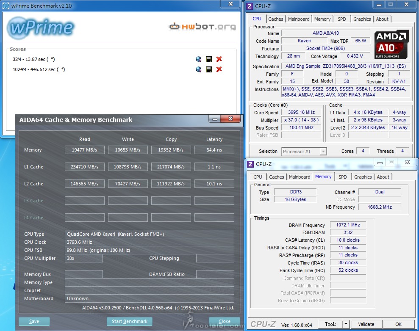Click the Memory Copy 19352 MB/s field

click(x=171, y=150)
